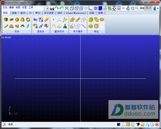
Task: Select the Revolution solid tool
Action: pyautogui.click(x=23, y=26)
